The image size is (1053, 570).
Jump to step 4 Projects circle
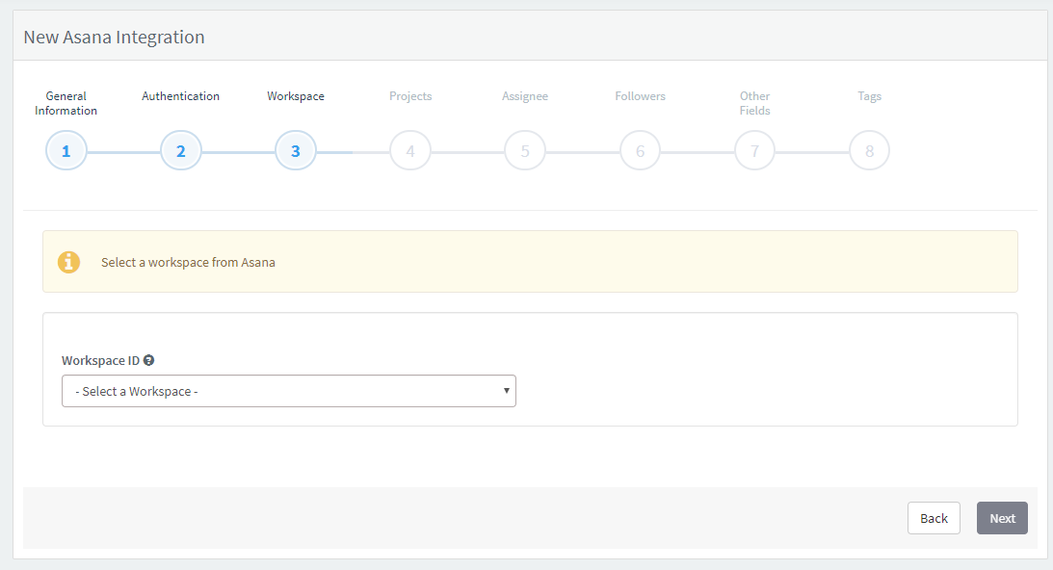[x=410, y=150]
